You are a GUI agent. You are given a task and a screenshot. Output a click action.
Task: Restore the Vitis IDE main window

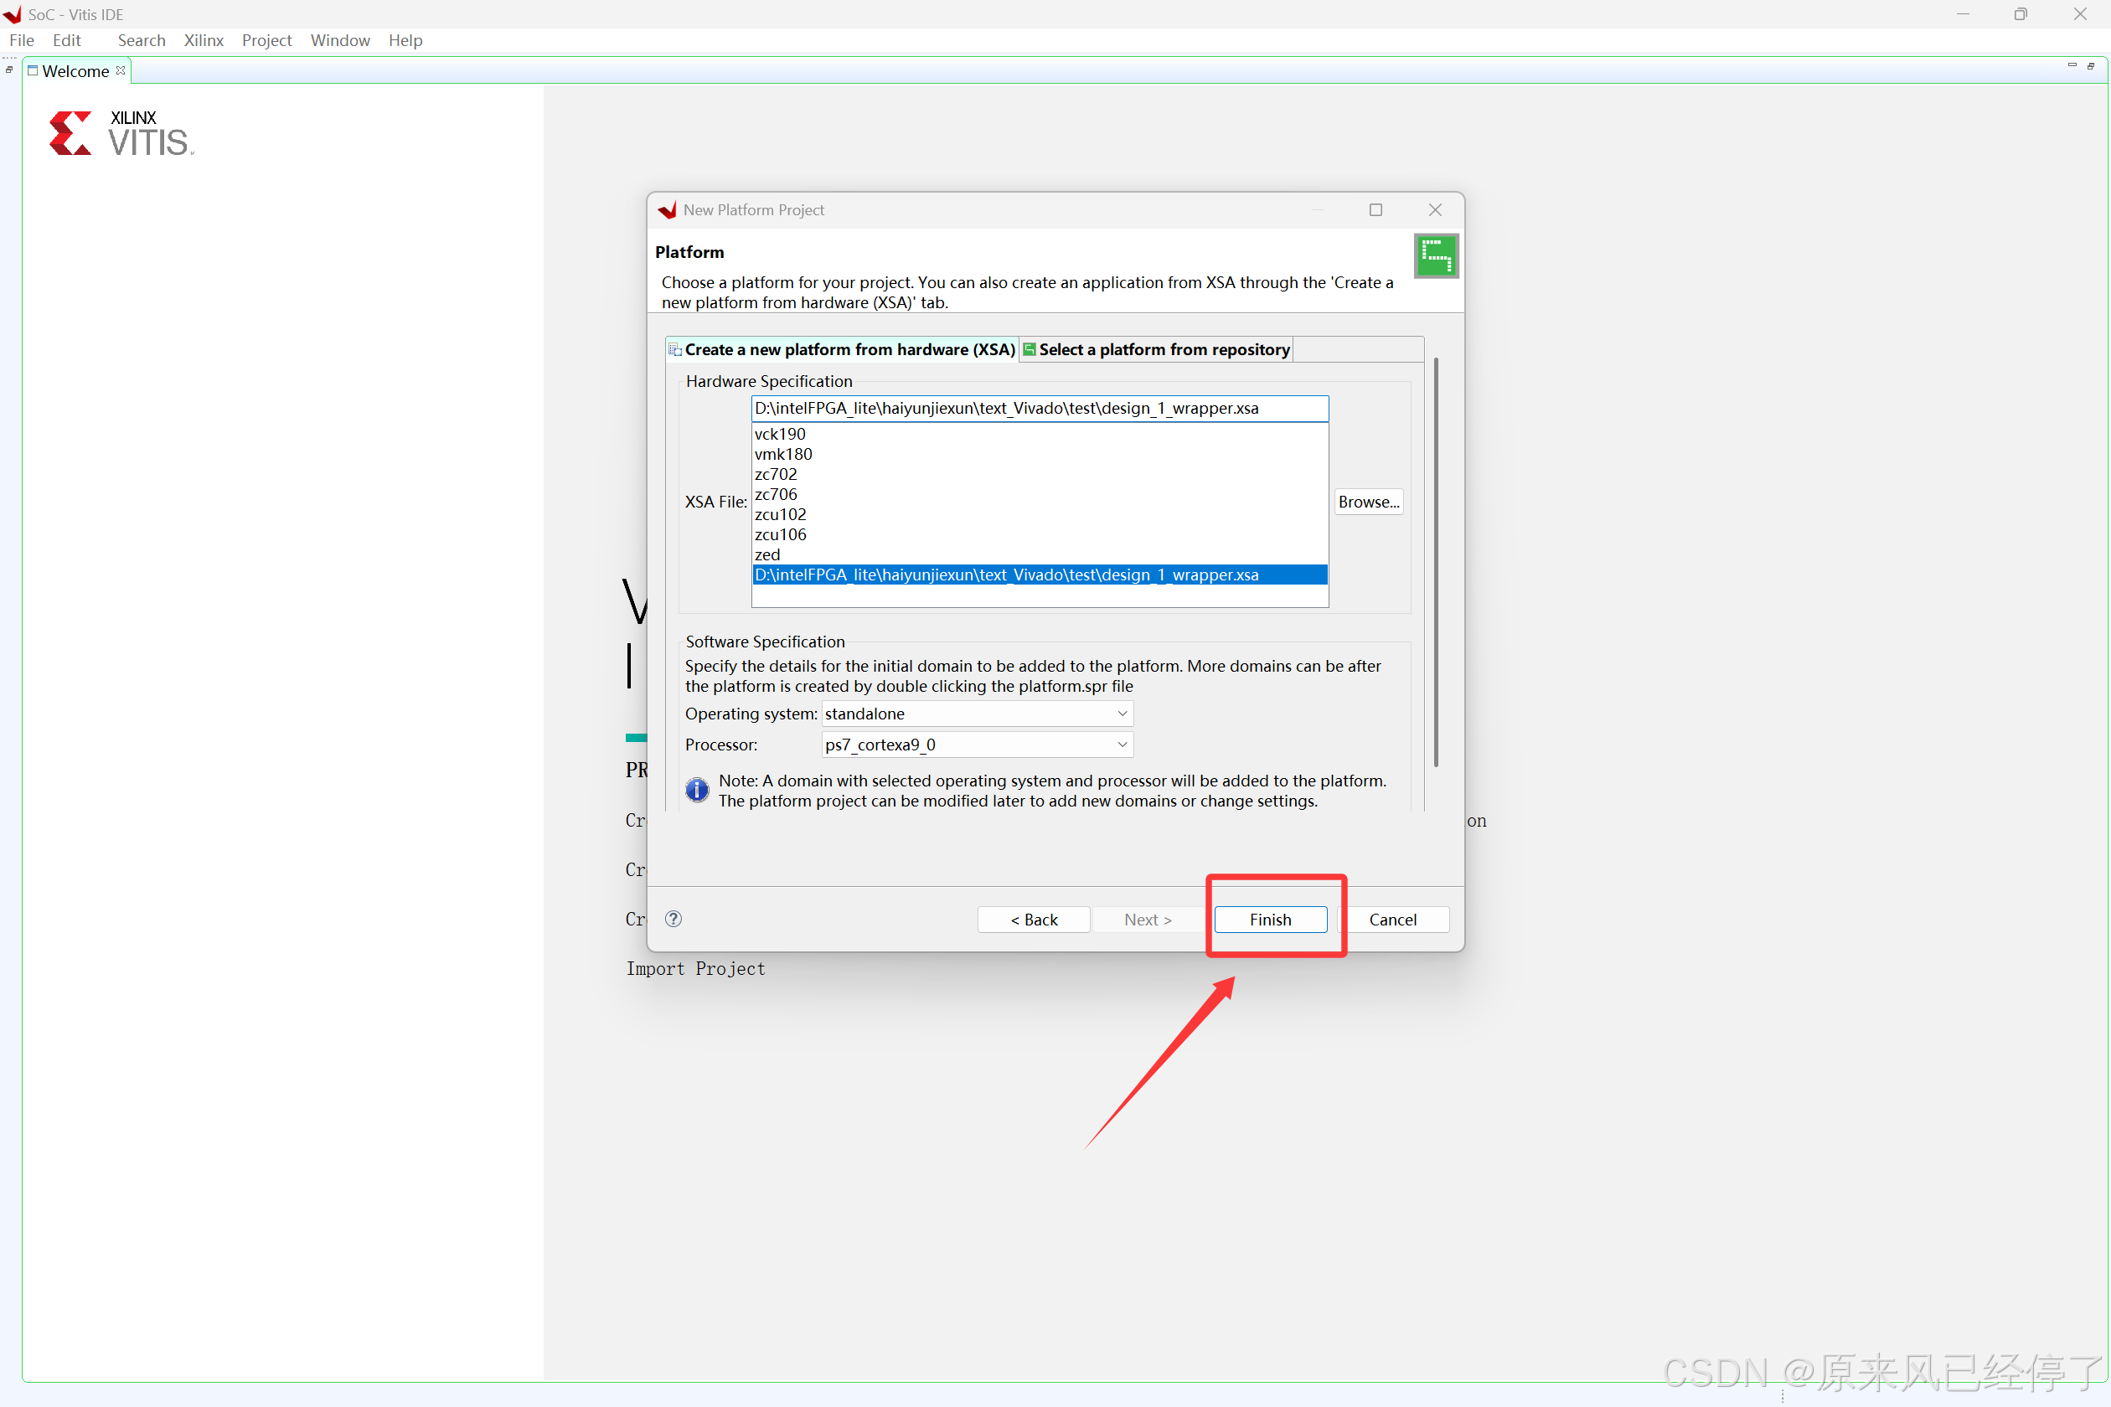[x=2021, y=14]
